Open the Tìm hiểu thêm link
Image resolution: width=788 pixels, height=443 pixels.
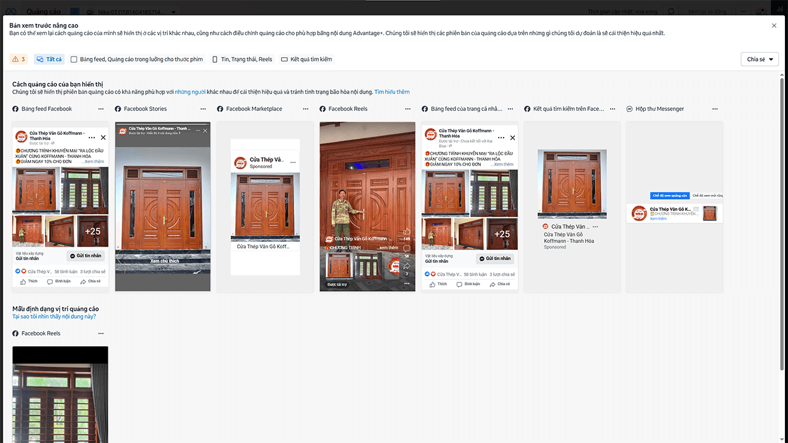pyautogui.click(x=392, y=92)
